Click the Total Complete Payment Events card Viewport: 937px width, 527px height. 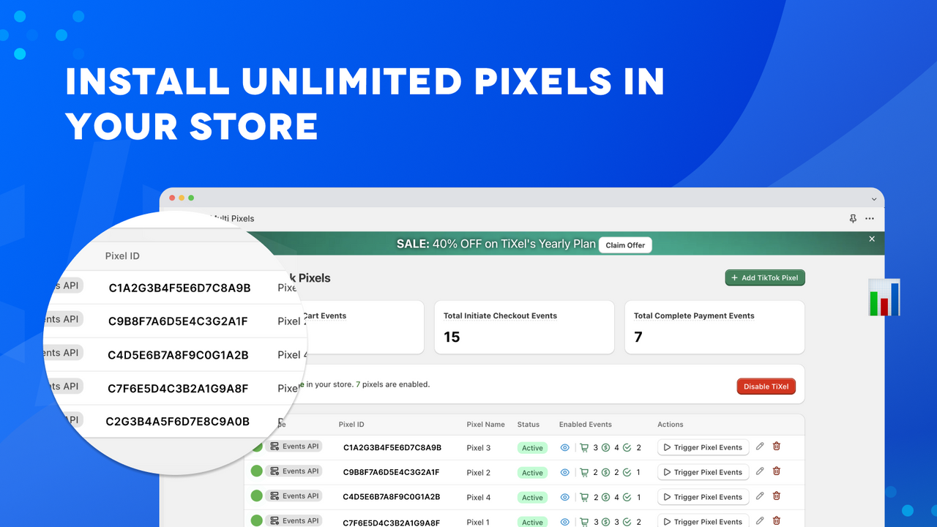coord(714,327)
